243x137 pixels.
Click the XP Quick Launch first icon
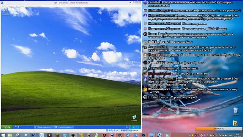[x=16, y=127]
